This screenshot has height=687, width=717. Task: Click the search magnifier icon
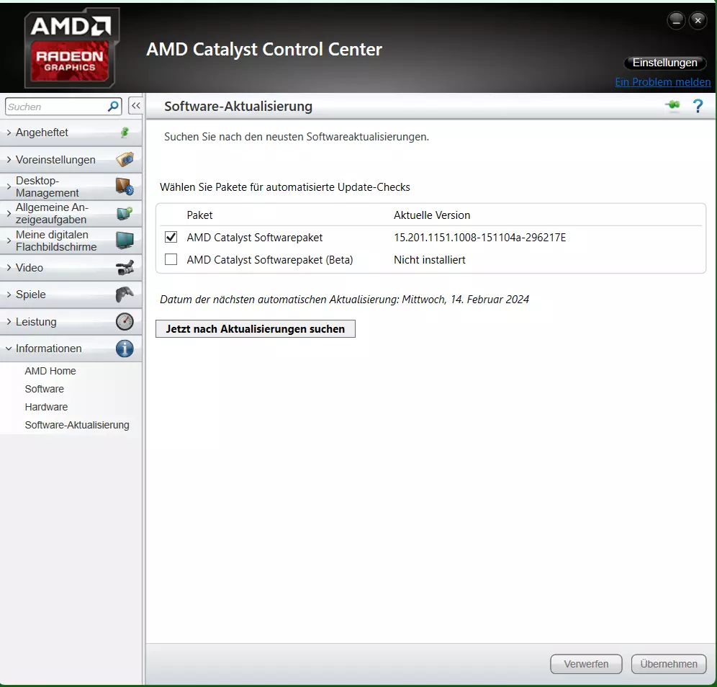(x=112, y=107)
